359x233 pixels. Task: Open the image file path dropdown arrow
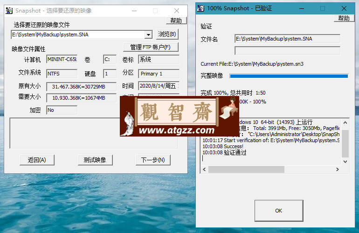point(148,35)
